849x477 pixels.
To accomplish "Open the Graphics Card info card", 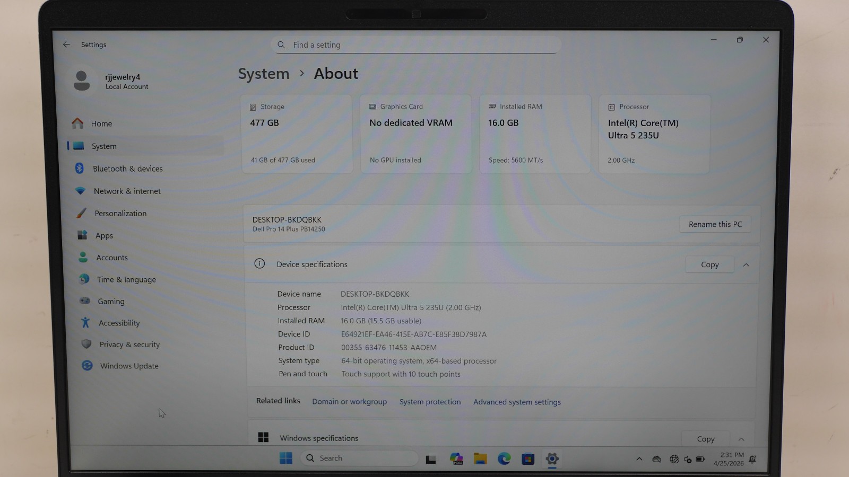I will tap(416, 134).
